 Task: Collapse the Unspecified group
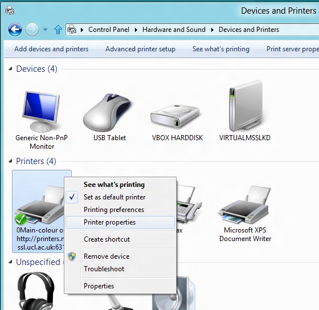(10, 262)
